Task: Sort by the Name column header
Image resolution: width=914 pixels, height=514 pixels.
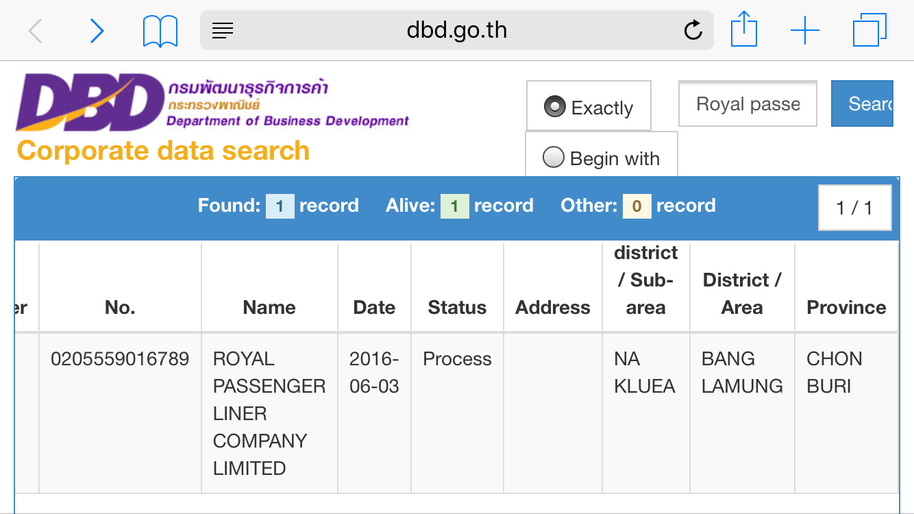Action: pos(269,308)
